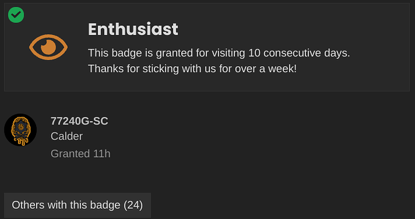Image resolution: width=415 pixels, height=219 pixels.
Task: Click the black circular avatar border
Action: click(7, 130)
